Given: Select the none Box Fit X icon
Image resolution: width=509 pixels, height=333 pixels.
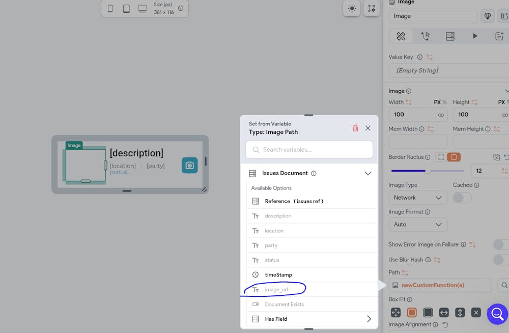Looking at the screenshot, I should [476, 313].
